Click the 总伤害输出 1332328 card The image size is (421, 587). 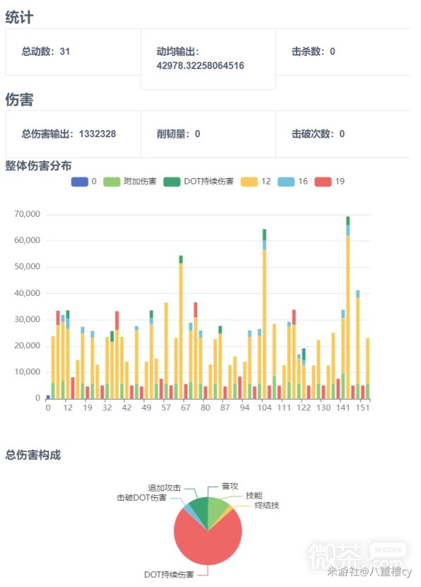pos(73,134)
